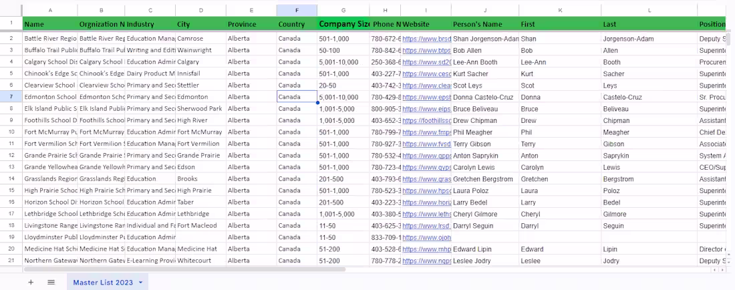Viewport: 735px width, 290px height.
Task: Select the cell Sherwood Park
Action: [200, 109]
